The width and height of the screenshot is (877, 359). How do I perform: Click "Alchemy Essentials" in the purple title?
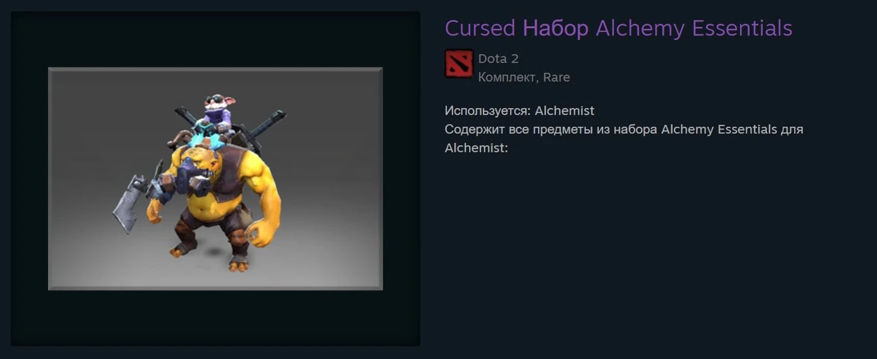click(x=694, y=28)
